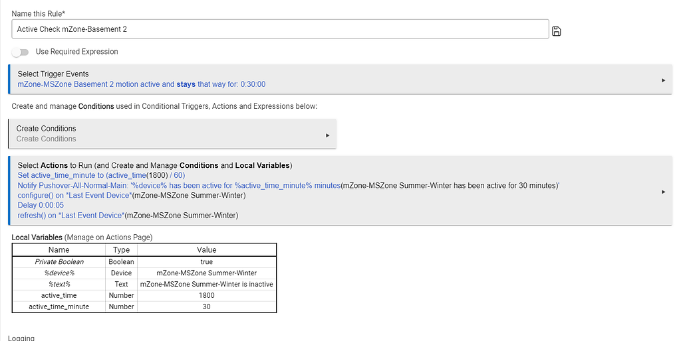
Task: Click the save icon beside the rule name
Action: pos(557,31)
